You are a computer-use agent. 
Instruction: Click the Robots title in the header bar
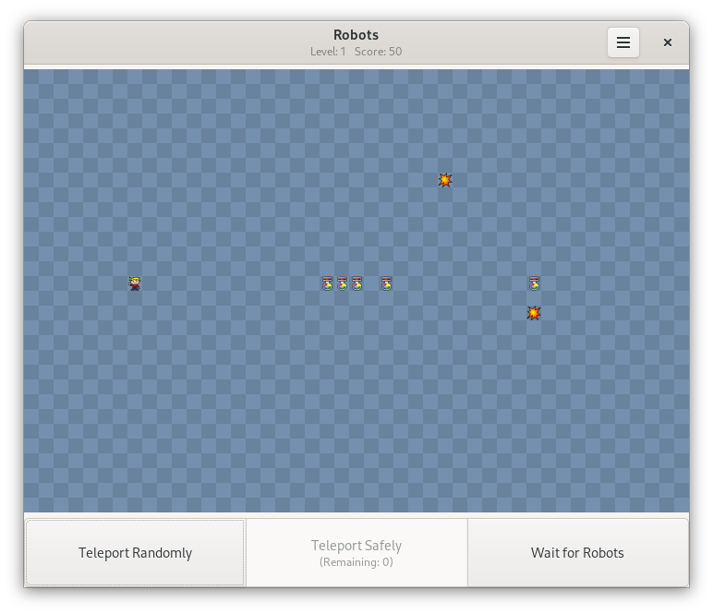[x=356, y=35]
